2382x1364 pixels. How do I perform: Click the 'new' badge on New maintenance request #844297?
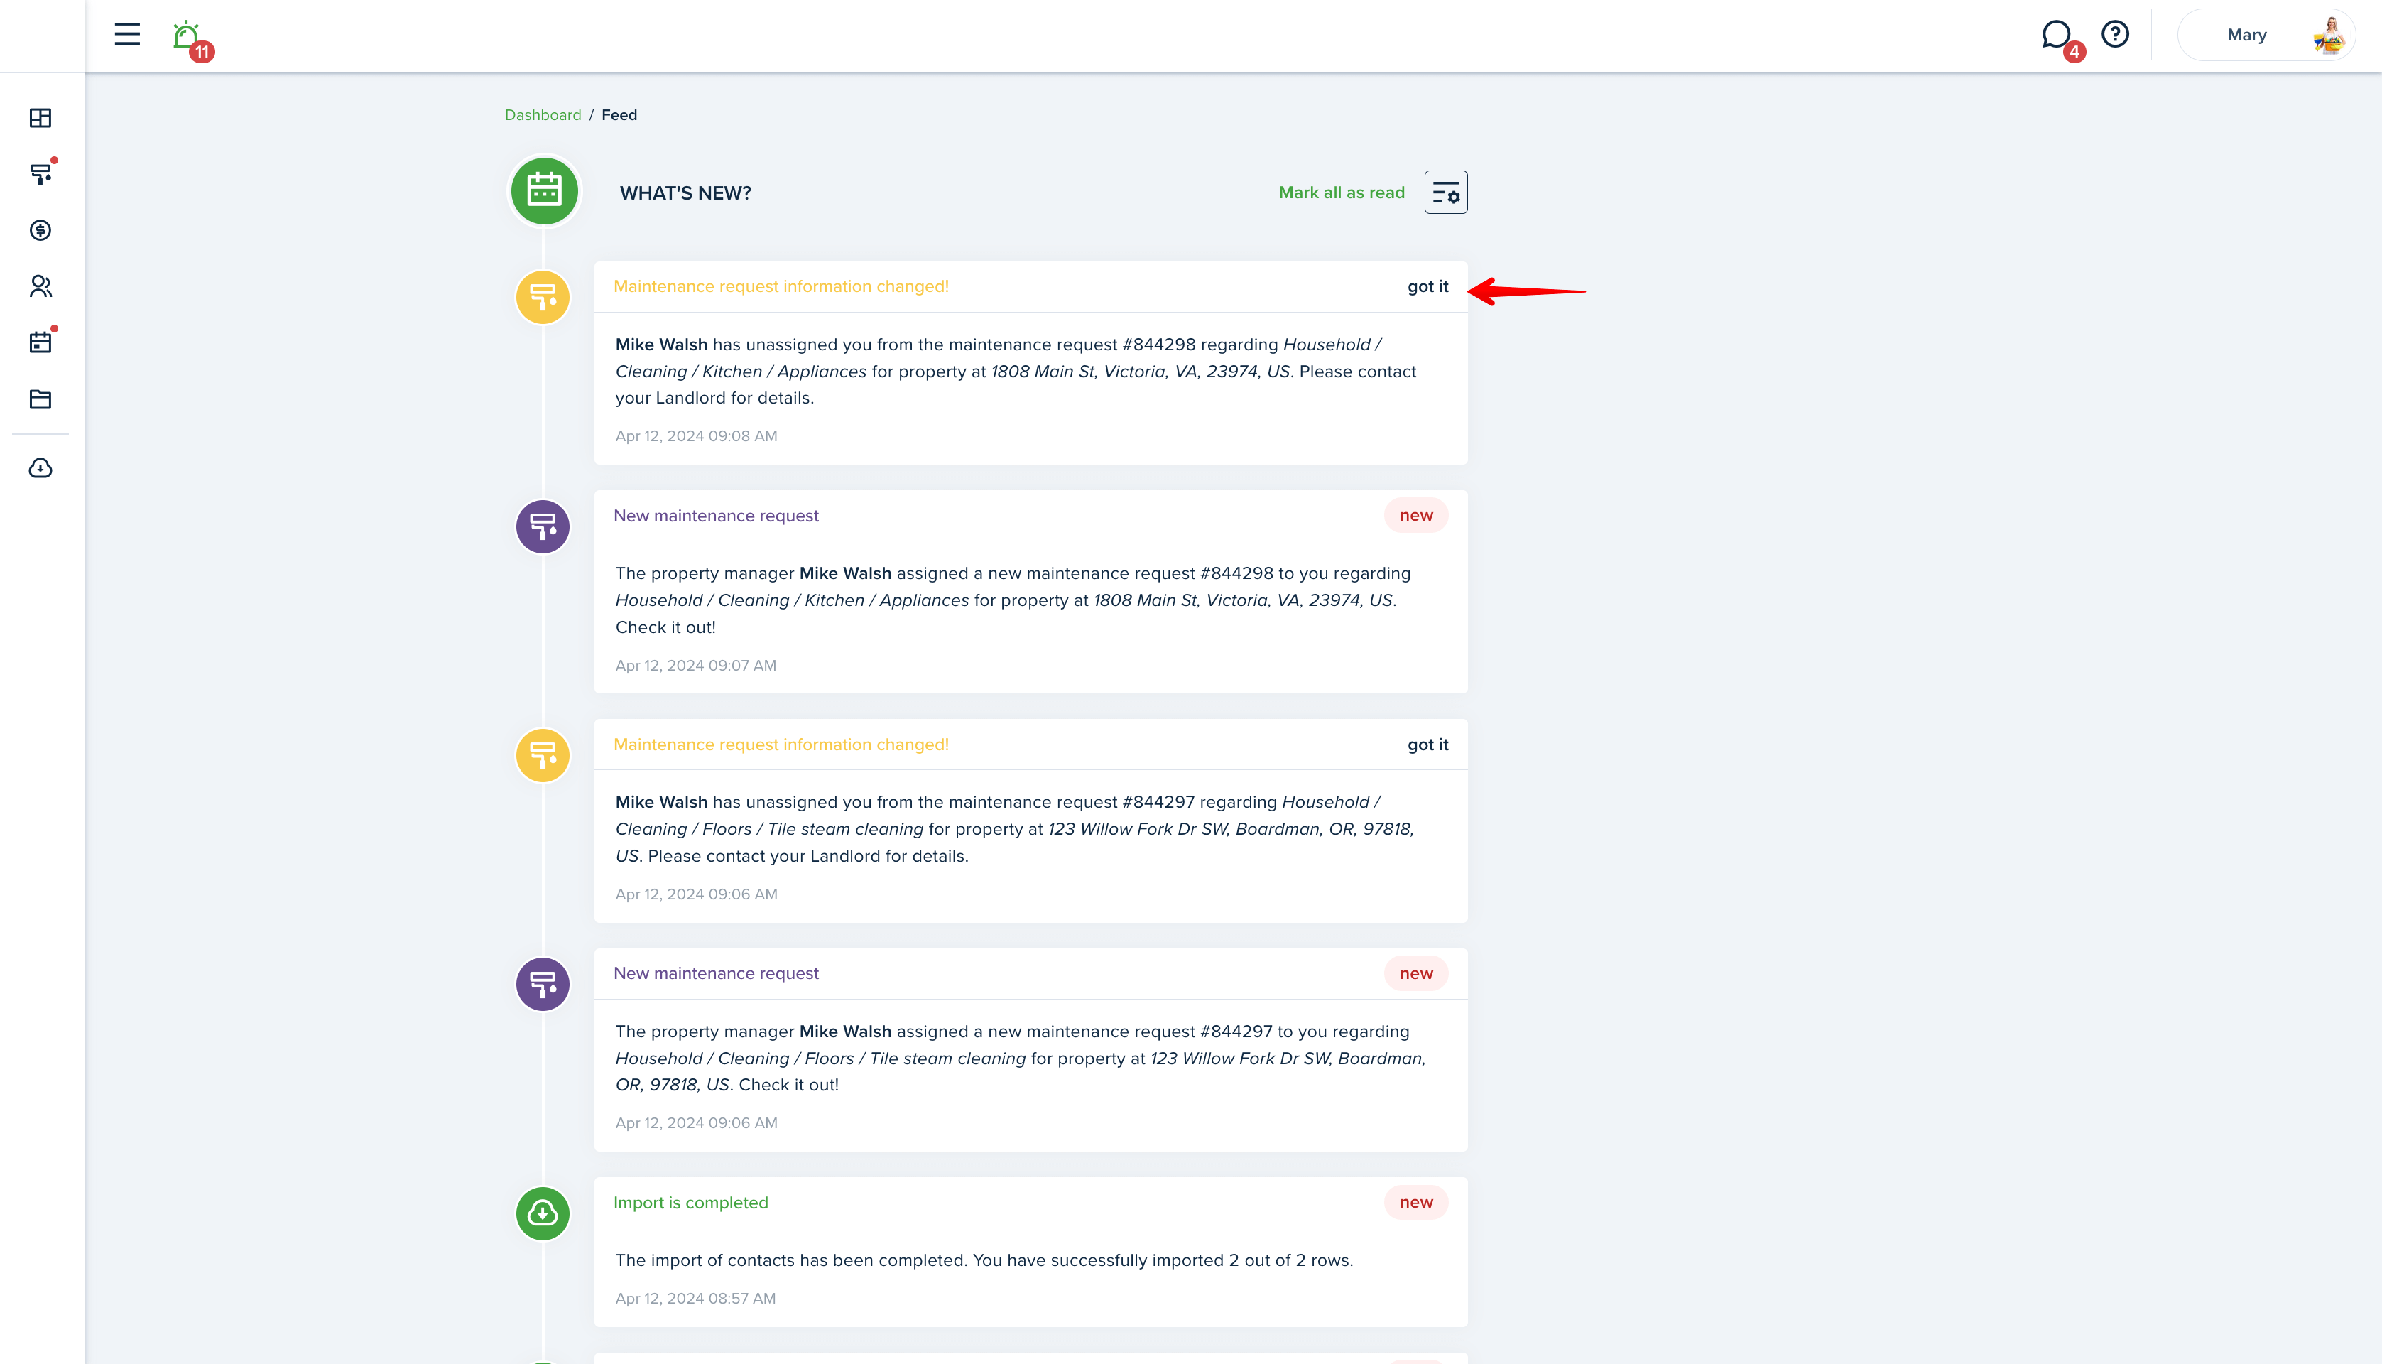(1415, 973)
